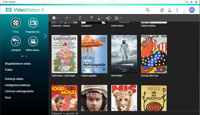Viewport: 200px width, 115px height.
Task: Select the Interstellar movie poster
Action: coord(124,54)
